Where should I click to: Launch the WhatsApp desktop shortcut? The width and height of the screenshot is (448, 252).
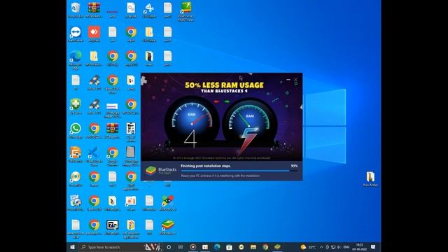76,130
